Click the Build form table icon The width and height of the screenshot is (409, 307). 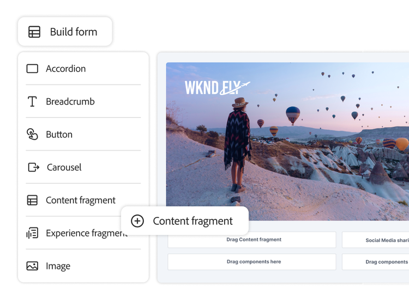tap(34, 32)
